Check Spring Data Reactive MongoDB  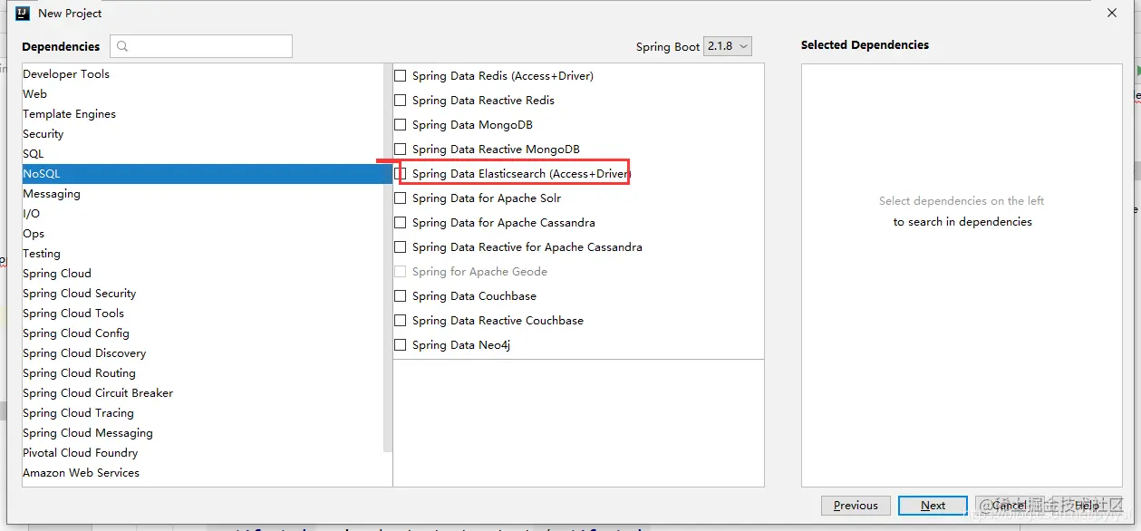tap(400, 150)
